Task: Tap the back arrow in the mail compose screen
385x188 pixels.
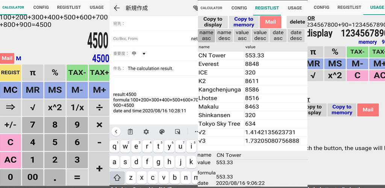Action: pos(117,8)
